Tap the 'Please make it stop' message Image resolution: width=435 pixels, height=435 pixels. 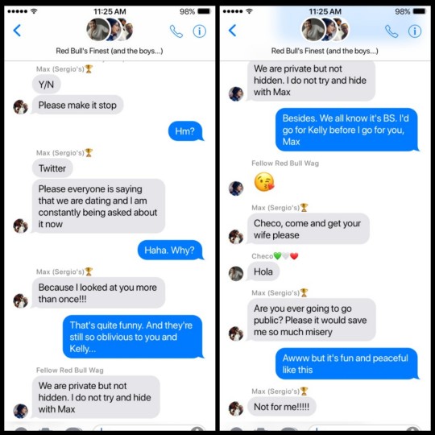(77, 106)
